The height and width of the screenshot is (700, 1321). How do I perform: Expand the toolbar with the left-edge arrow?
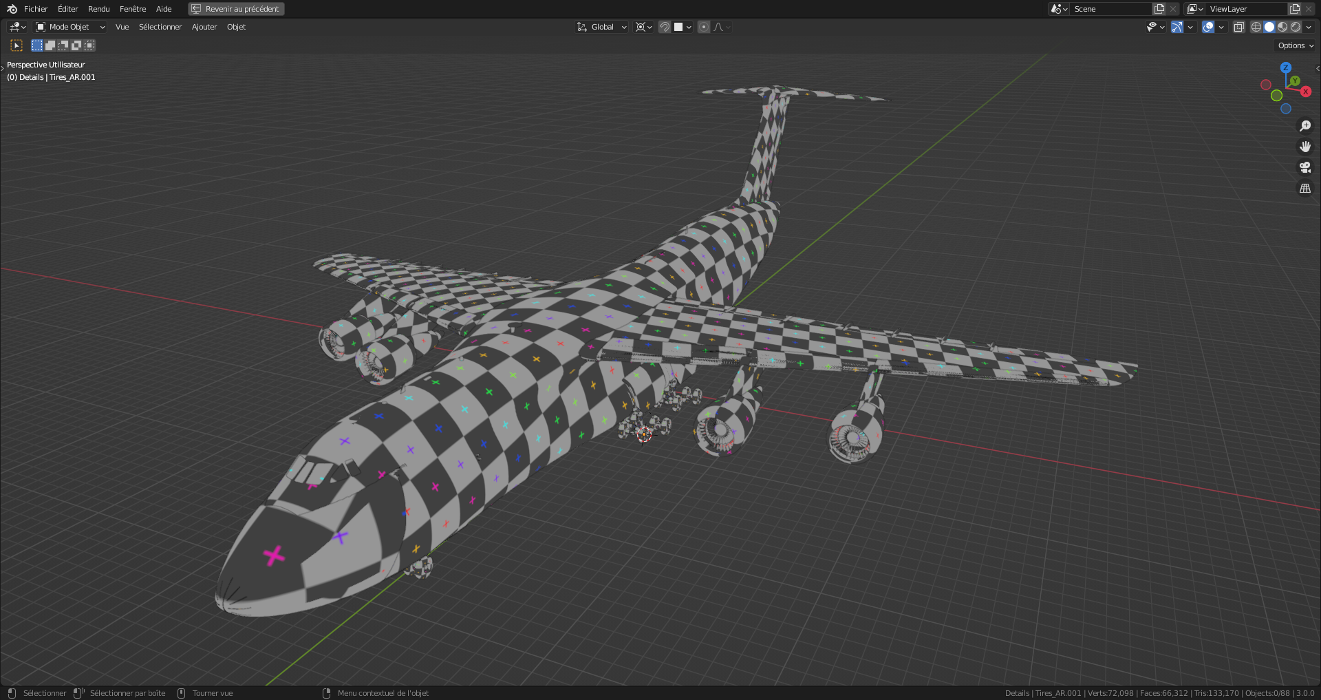point(3,67)
